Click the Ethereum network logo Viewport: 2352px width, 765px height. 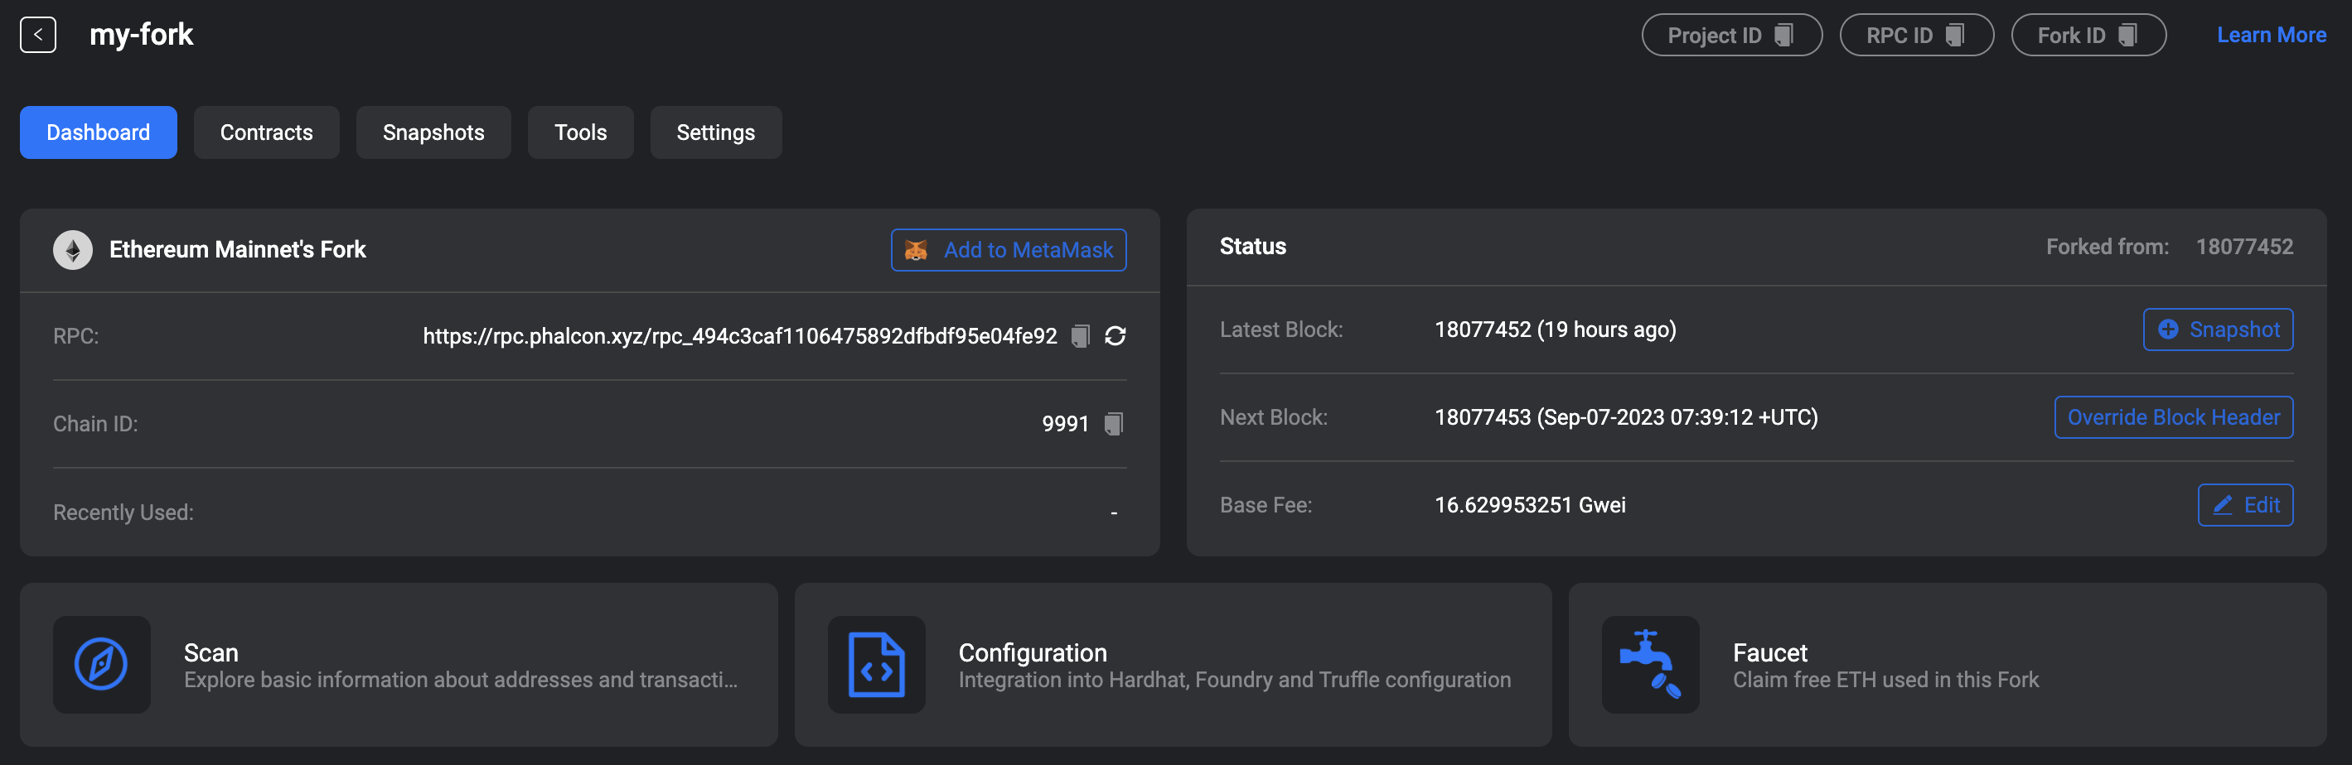click(x=73, y=249)
